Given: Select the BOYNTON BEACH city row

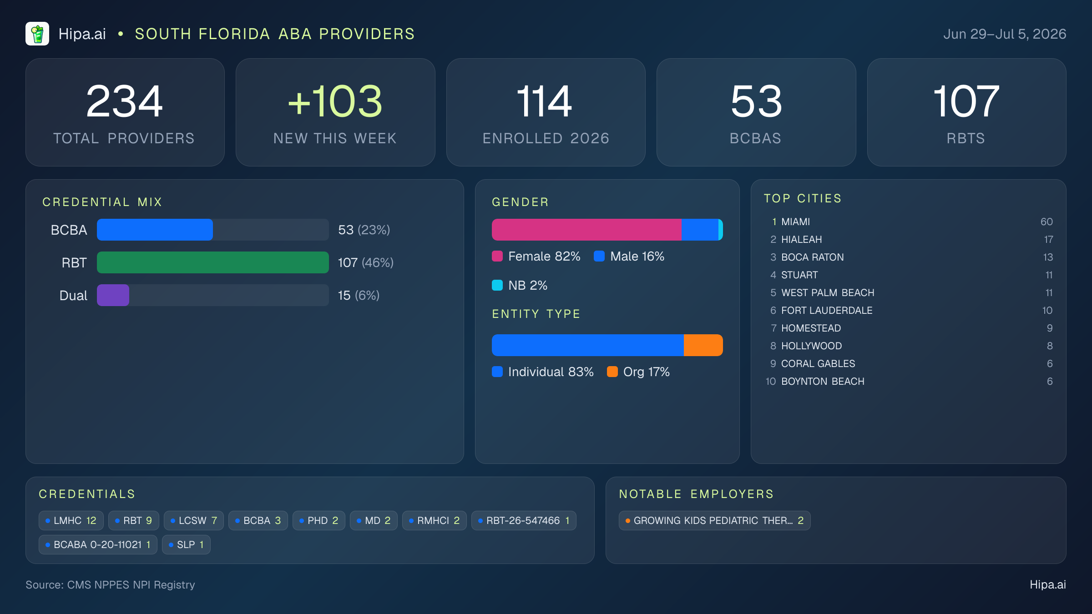Looking at the screenshot, I should coord(909,381).
